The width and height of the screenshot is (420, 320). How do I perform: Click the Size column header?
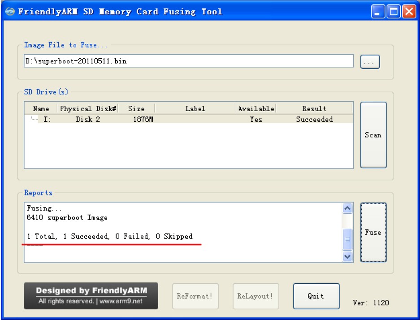(136, 108)
